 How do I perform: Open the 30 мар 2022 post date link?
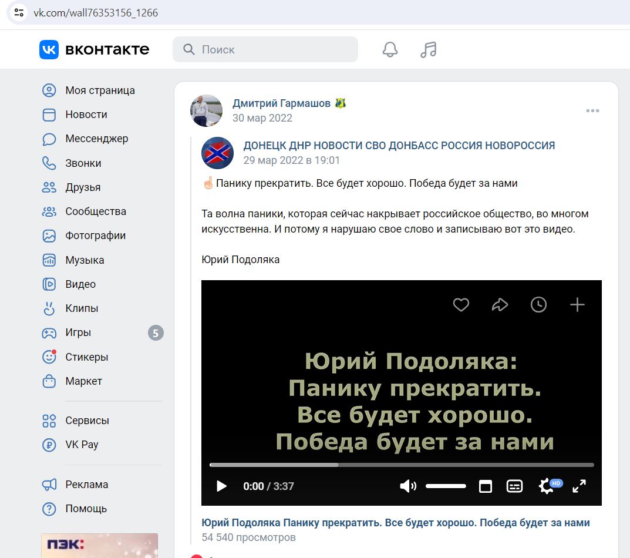pos(262,118)
